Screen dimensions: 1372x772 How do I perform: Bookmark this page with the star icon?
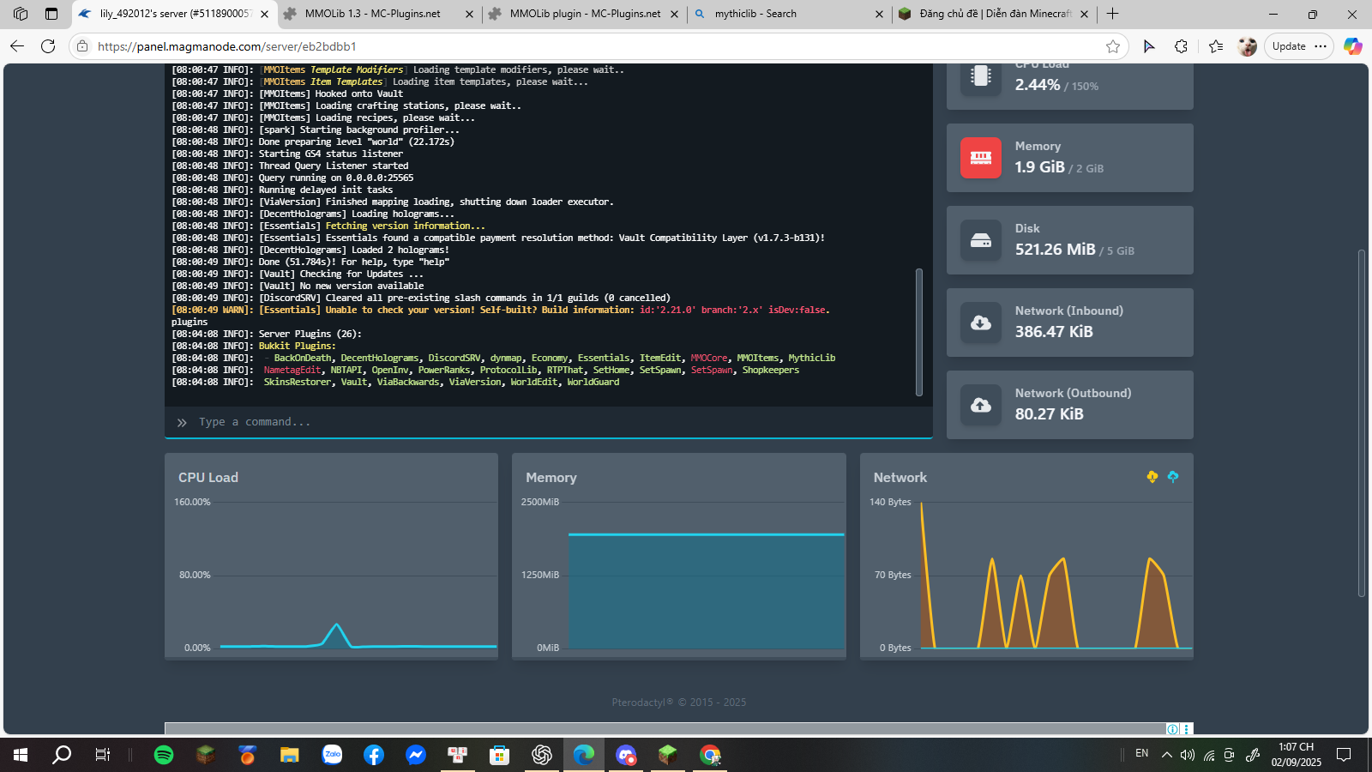1112,46
